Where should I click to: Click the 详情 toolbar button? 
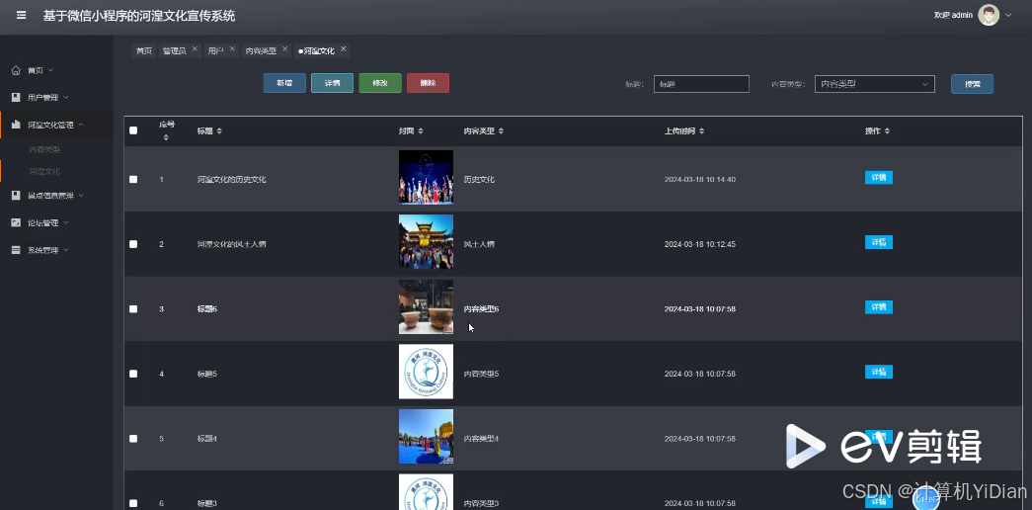click(x=333, y=83)
